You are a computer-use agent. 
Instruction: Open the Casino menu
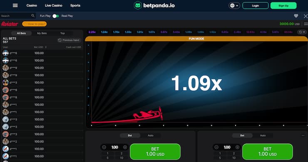coord(32,5)
